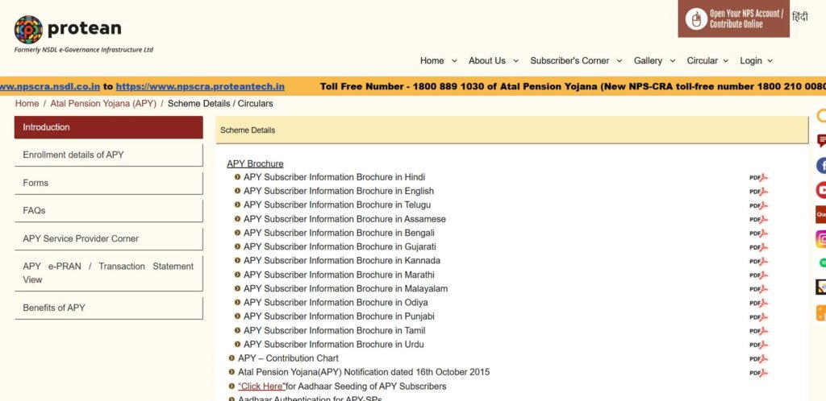826x401 pixels.
Task: Open PDF icon for APY Contribution Chart
Action: point(758,358)
